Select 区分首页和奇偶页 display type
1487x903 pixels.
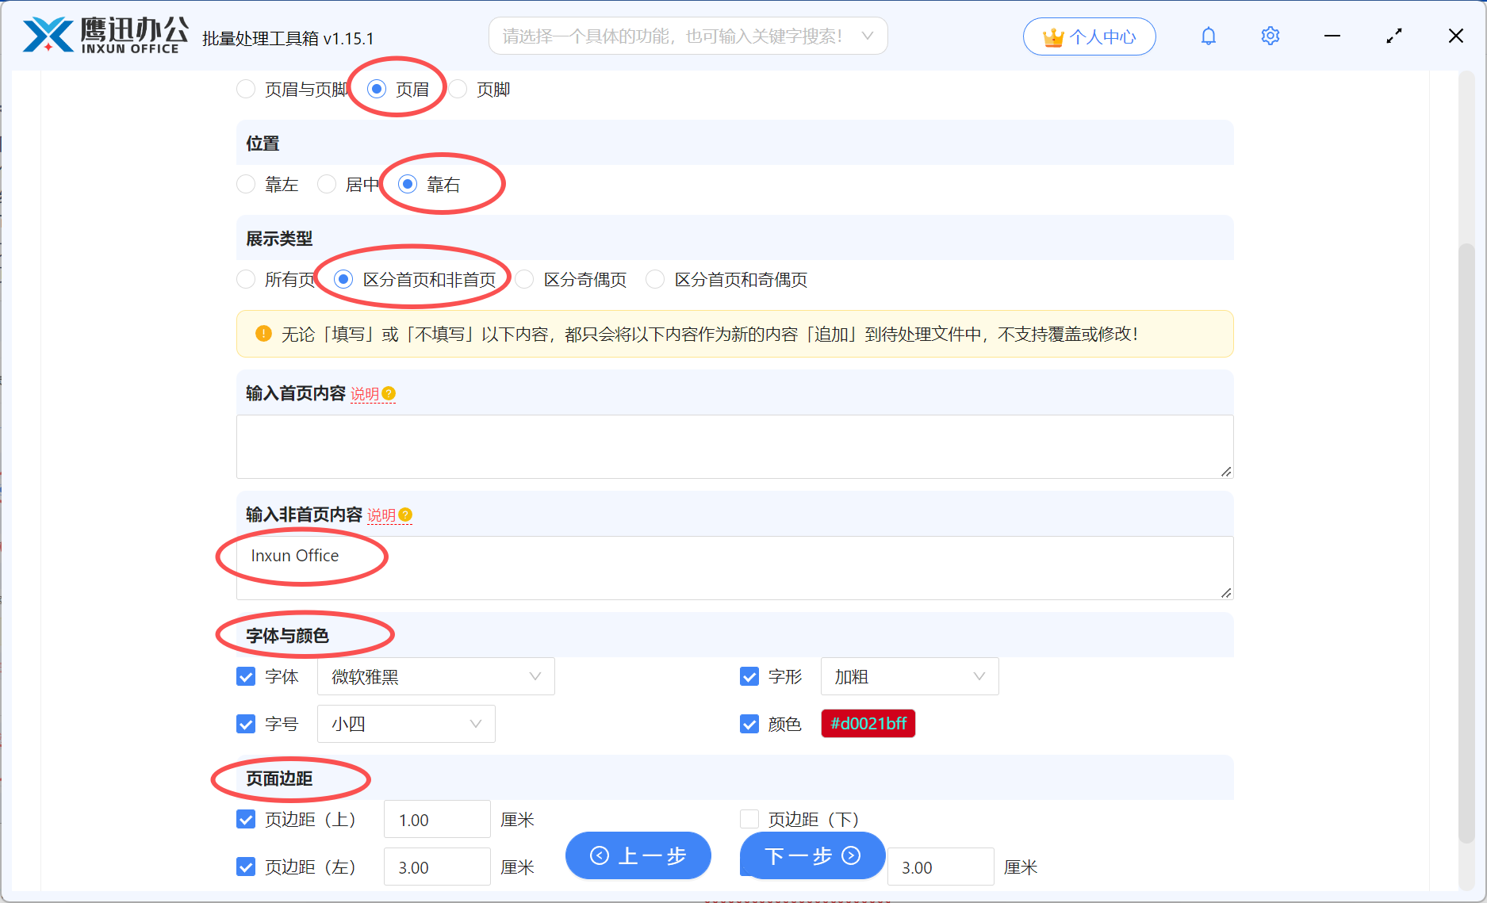(x=655, y=279)
